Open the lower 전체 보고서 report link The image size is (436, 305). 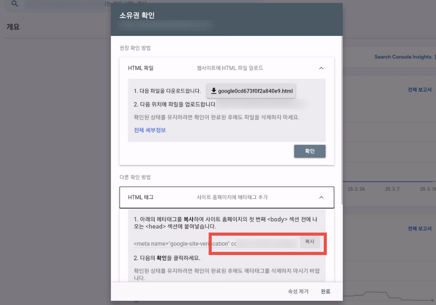(x=420, y=228)
